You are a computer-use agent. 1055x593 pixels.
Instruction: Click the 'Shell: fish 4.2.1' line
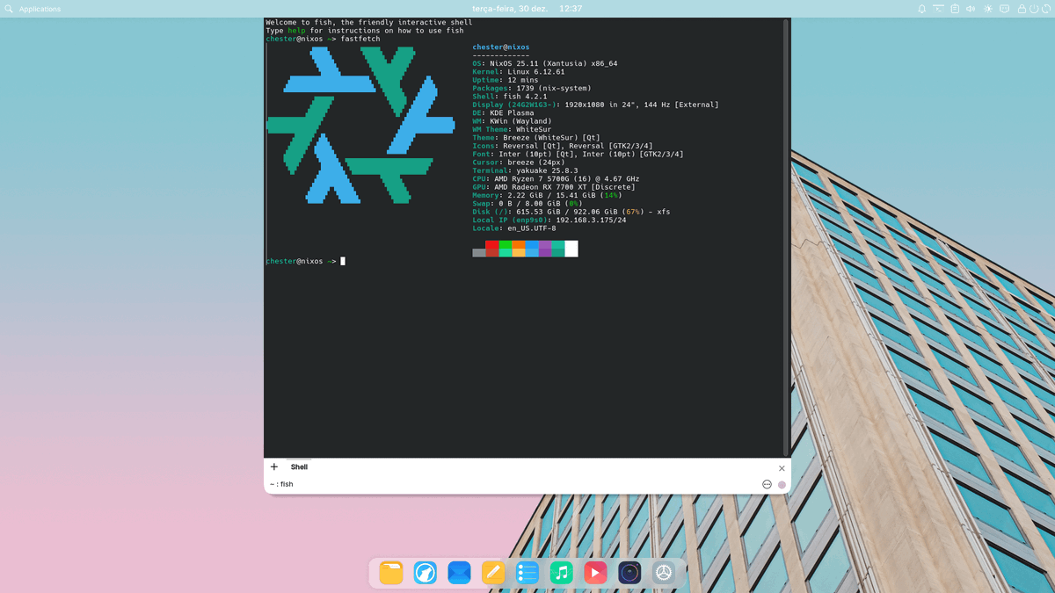click(x=510, y=97)
